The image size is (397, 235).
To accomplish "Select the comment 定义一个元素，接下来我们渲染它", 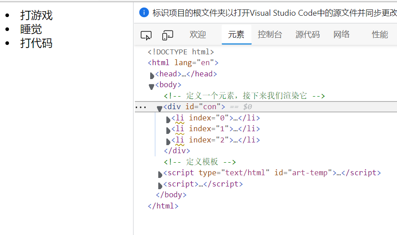I will 244,96.
